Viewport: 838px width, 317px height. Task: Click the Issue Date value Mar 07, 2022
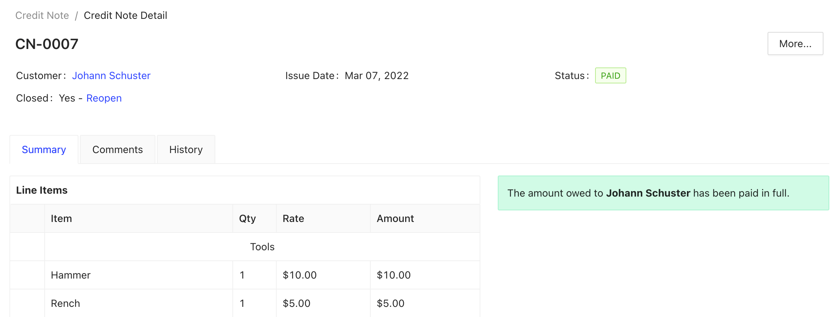click(x=377, y=75)
